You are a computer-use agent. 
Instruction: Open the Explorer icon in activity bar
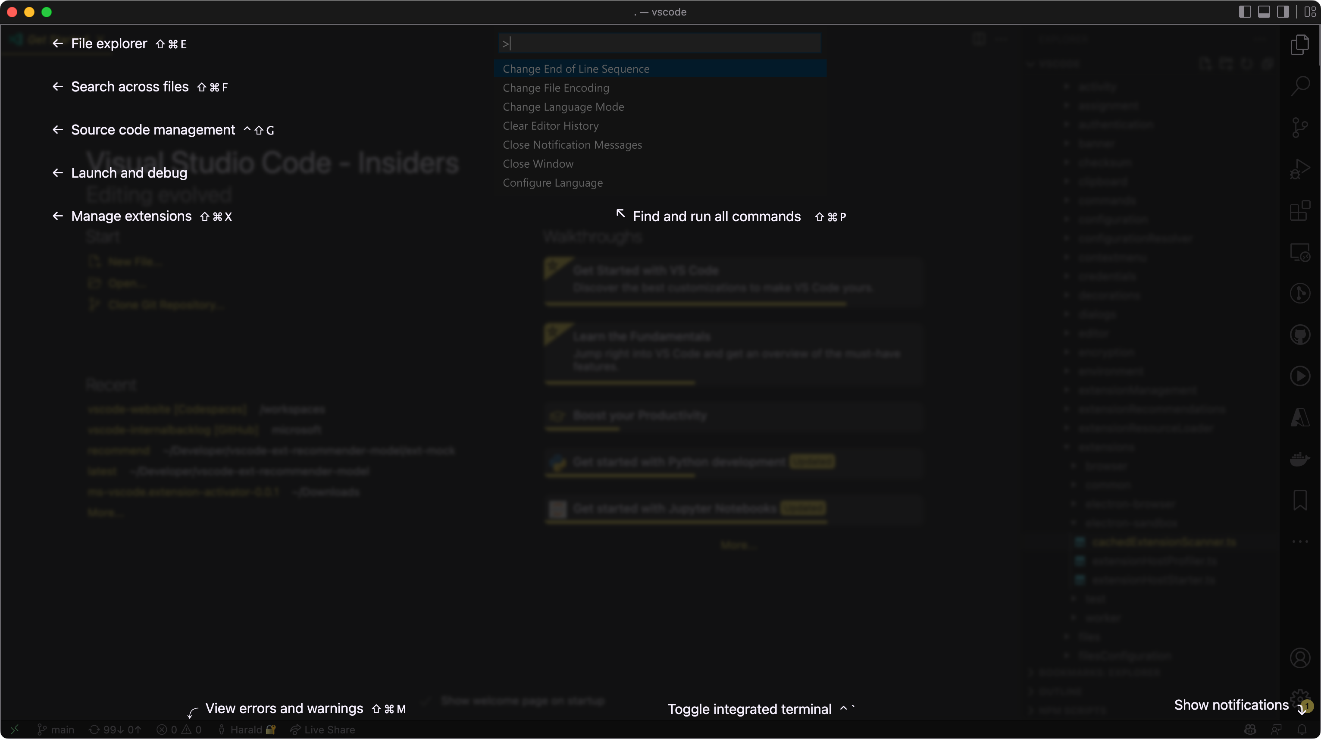(1300, 45)
